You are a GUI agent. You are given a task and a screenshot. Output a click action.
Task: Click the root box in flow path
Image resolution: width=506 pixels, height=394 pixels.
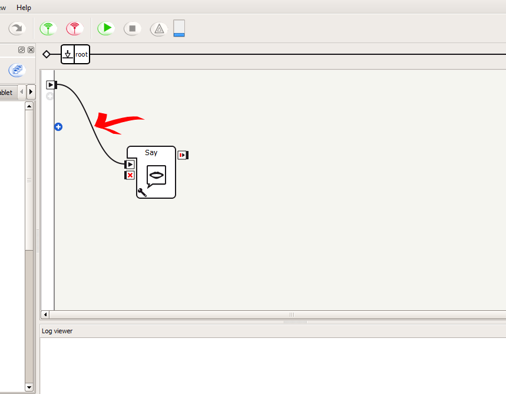tap(75, 54)
